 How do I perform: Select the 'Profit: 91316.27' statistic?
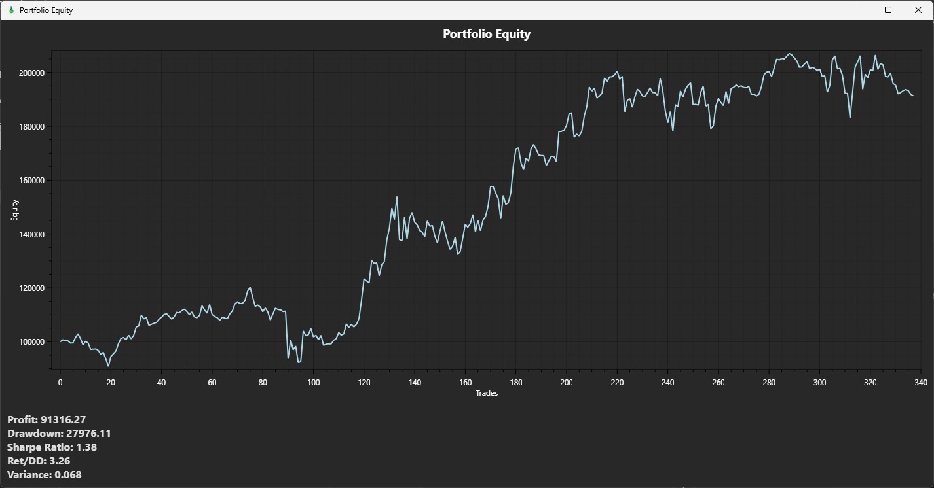tap(47, 420)
